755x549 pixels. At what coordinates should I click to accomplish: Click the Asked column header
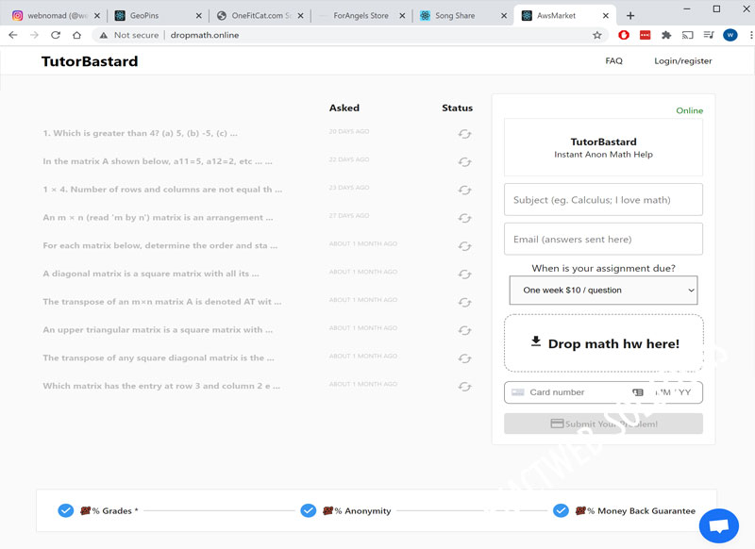coord(344,108)
